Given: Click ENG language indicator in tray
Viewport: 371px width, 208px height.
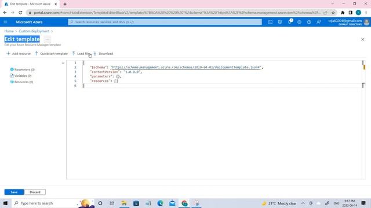Looking at the screenshot, I should click(x=336, y=203).
